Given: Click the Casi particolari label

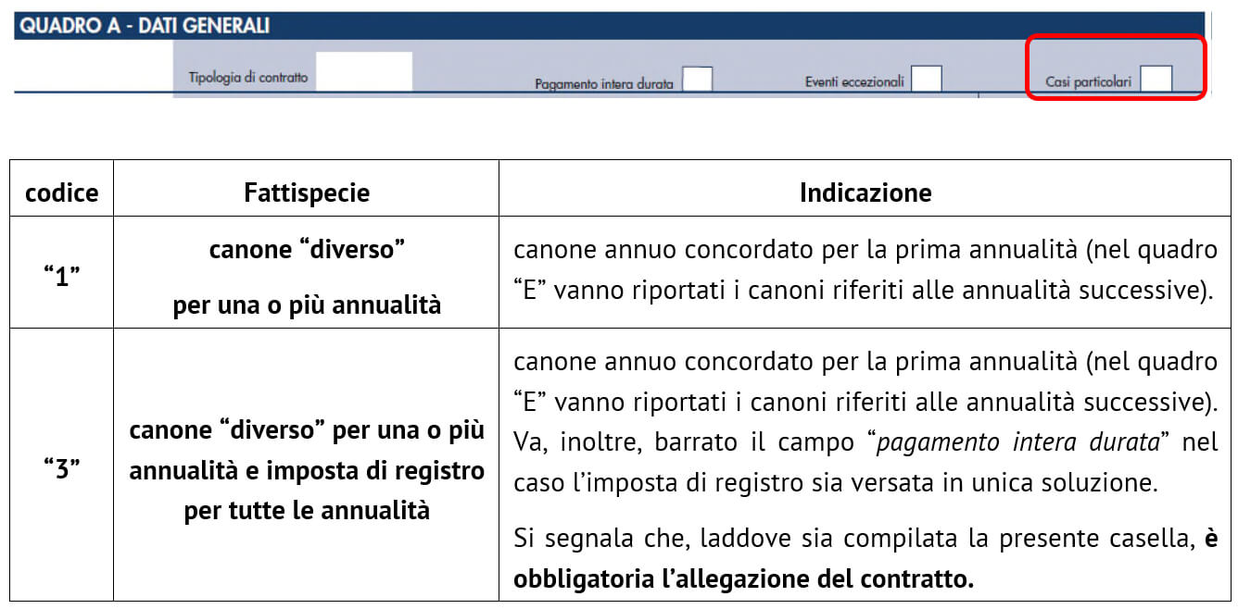Looking at the screenshot, I should [1088, 82].
